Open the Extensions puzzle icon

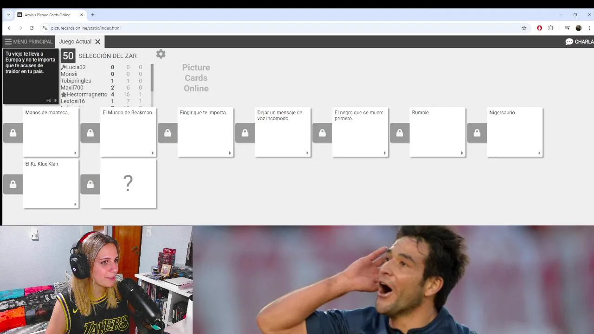[551, 28]
